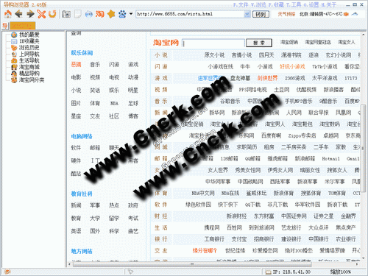Open the 工商银行 link in the 银行 row

[214, 239]
